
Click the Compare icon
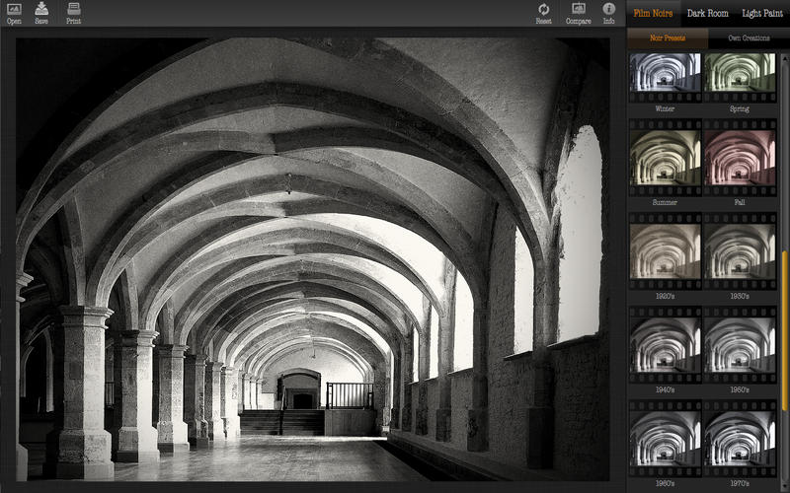(579, 11)
